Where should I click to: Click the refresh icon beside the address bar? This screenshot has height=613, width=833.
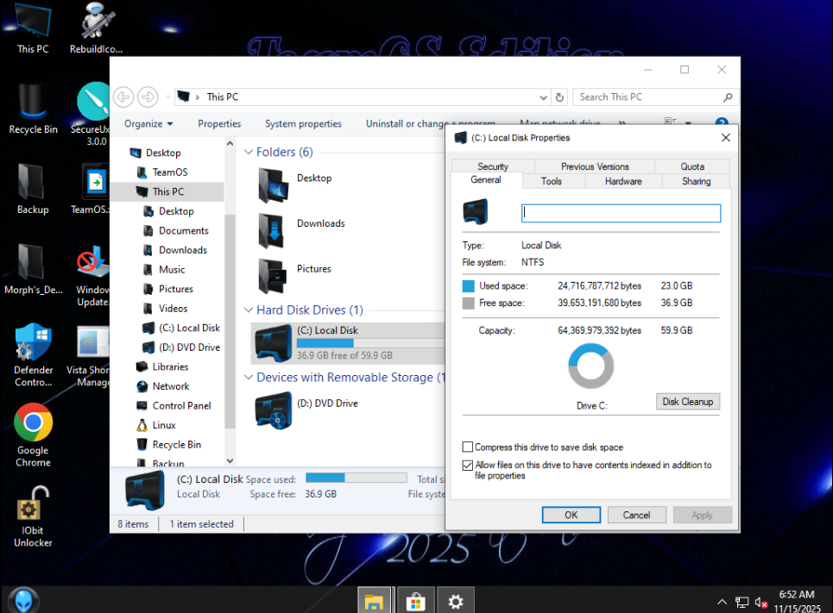pos(559,97)
